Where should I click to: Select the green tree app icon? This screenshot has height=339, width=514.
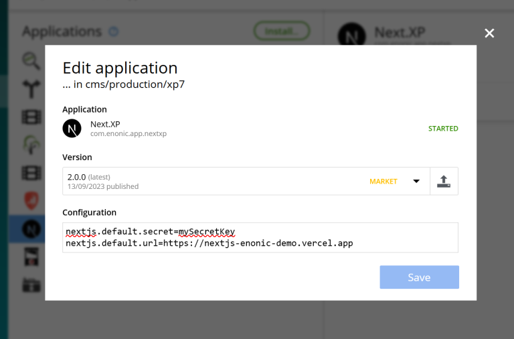tap(31, 145)
